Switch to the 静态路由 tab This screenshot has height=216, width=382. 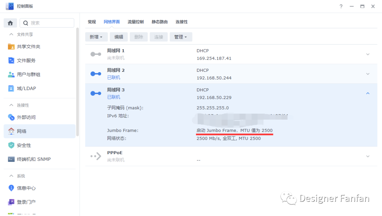pos(159,22)
